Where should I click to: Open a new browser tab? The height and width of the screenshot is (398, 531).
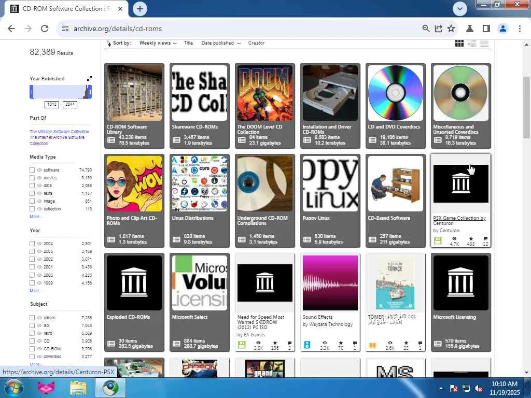(x=140, y=9)
